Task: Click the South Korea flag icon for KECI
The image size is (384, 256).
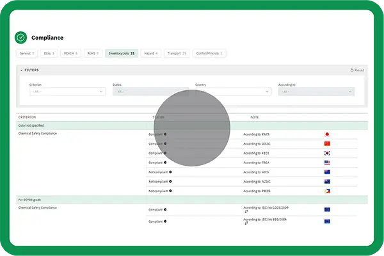Action: 327,153
